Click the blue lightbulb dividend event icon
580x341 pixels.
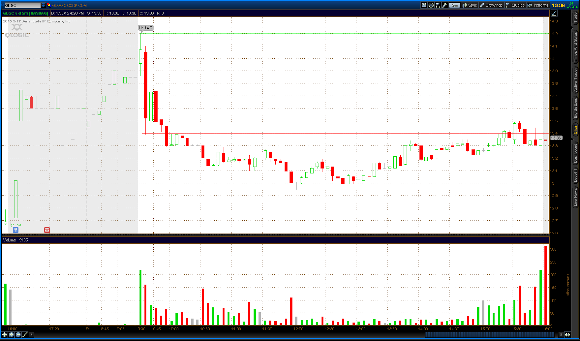pos(16,230)
